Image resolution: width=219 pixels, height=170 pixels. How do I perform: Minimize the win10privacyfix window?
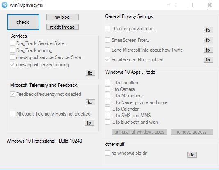coord(172,5)
